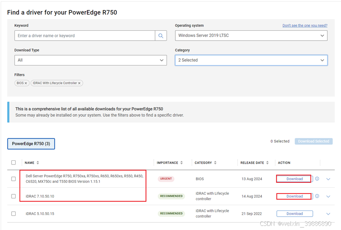The height and width of the screenshot is (230, 341).
Task: Click the Download Selected button
Action: 314,141
